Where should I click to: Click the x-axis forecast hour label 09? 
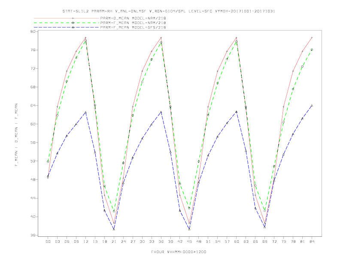tap(76, 242)
